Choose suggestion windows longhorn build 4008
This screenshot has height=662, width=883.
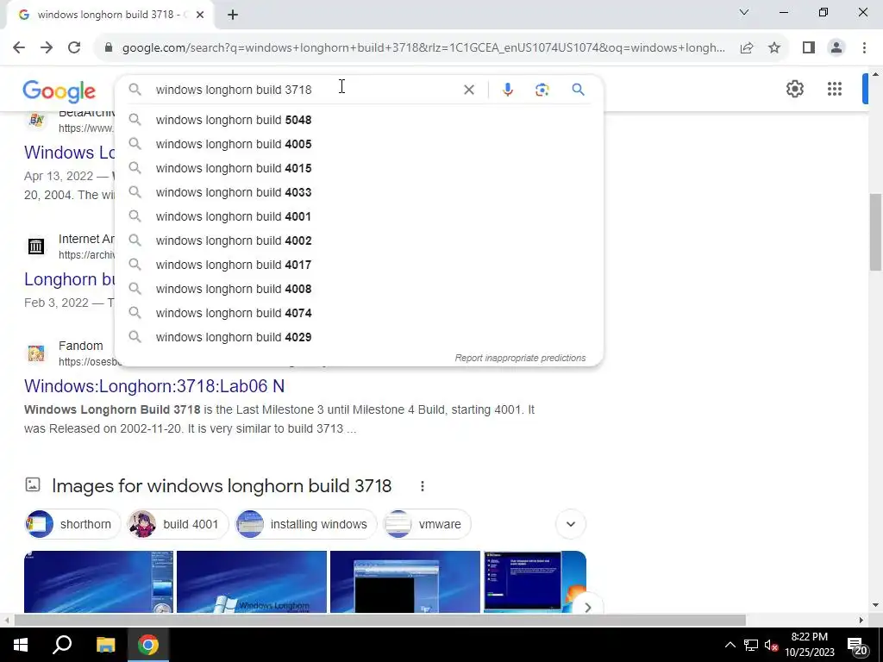tap(359, 289)
